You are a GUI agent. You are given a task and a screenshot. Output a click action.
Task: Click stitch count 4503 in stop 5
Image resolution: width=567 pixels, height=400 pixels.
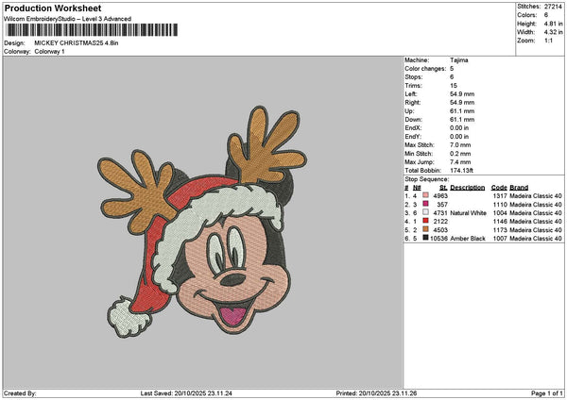coord(440,230)
